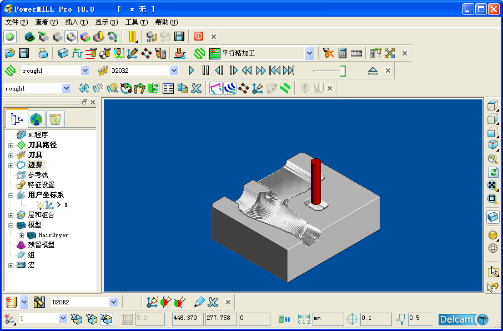Click the wireframe globe icon on right toolbar
This screenshot has width=503, height=331.
coord(492,248)
